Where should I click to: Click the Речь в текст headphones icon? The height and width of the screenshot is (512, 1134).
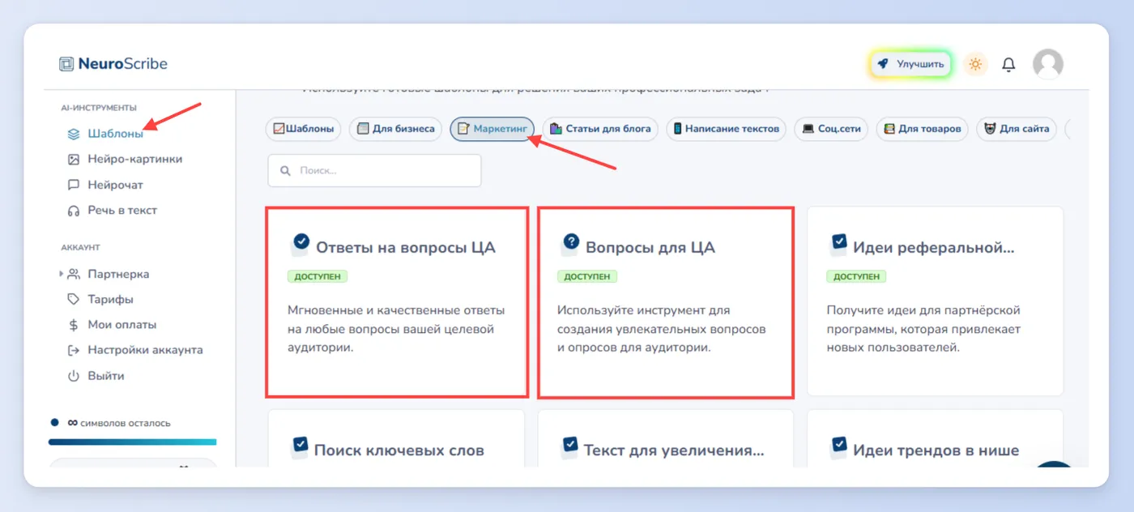pos(74,211)
